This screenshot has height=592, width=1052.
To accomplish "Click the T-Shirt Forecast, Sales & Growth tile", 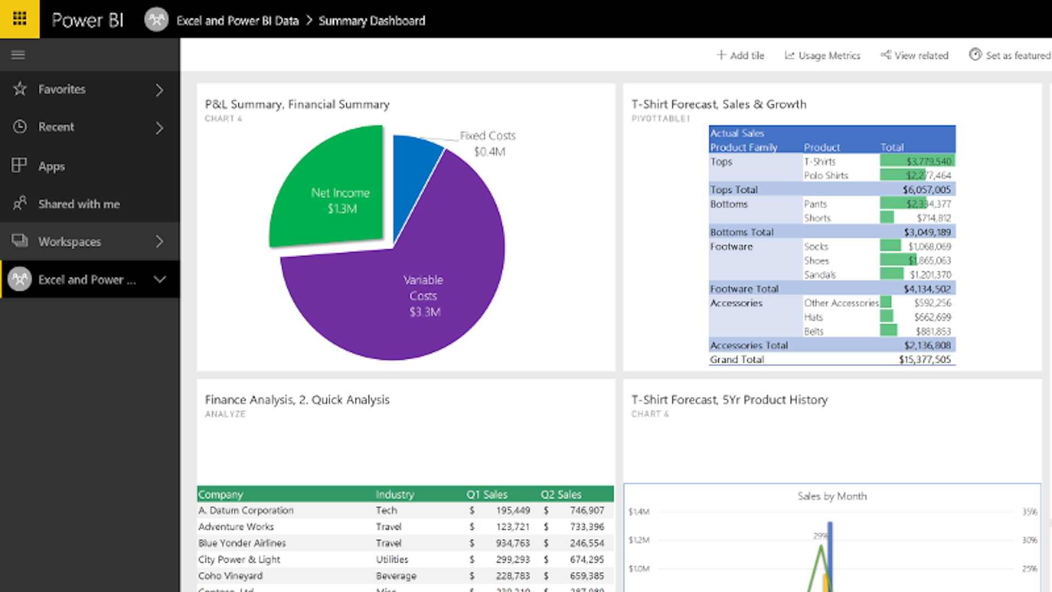I will click(719, 104).
